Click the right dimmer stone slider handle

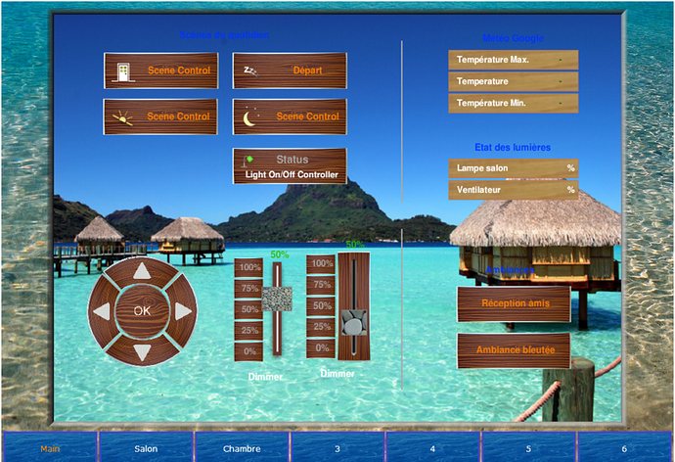point(354,323)
